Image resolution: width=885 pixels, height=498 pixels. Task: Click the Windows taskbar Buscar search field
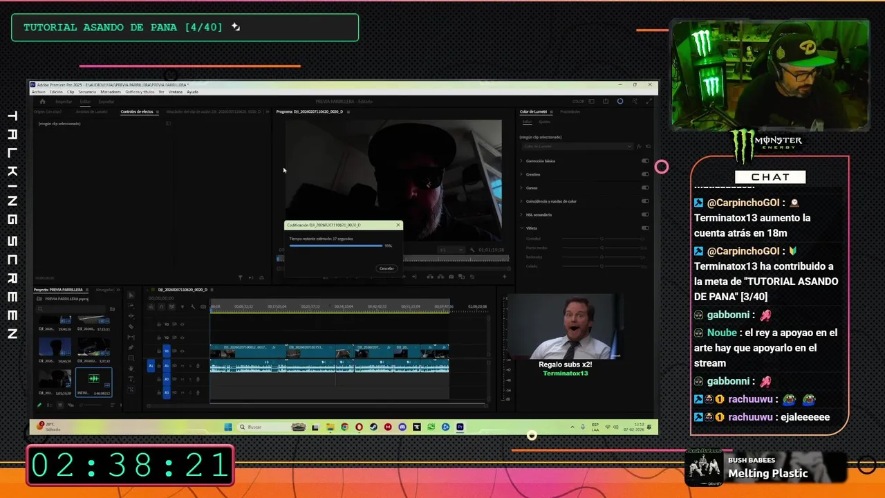(x=272, y=427)
